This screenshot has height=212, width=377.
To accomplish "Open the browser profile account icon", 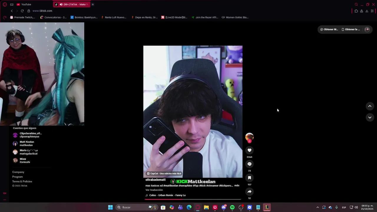I will pyautogui.click(x=361, y=11).
